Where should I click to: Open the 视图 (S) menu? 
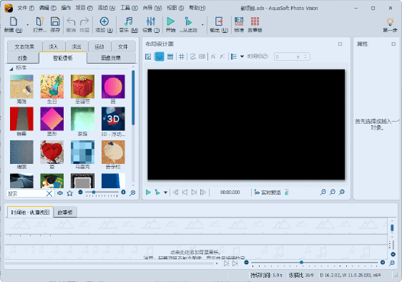(175, 8)
